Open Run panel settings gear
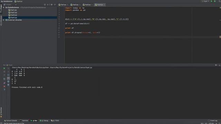 [216, 65]
